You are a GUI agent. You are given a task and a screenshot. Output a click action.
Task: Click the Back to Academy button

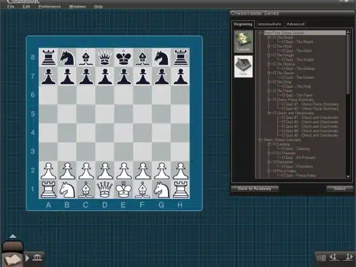tap(254, 189)
